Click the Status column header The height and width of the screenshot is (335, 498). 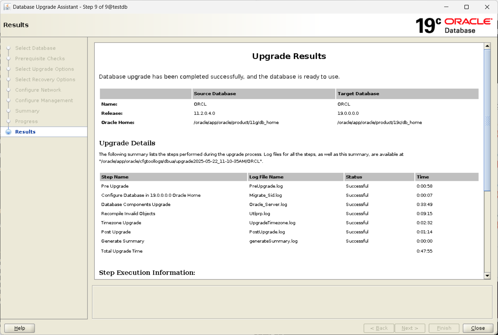[x=379, y=177]
